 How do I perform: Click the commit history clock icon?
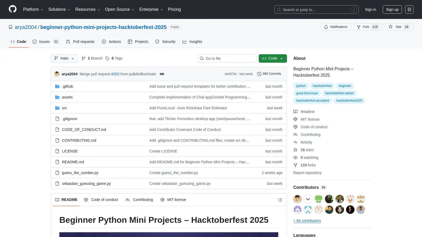point(259,74)
